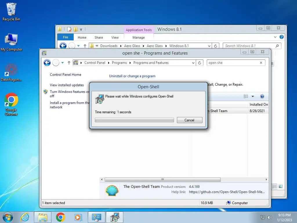Open Windows Media Player taskbar icon
This screenshot has height=223, width=297.
(78, 217)
